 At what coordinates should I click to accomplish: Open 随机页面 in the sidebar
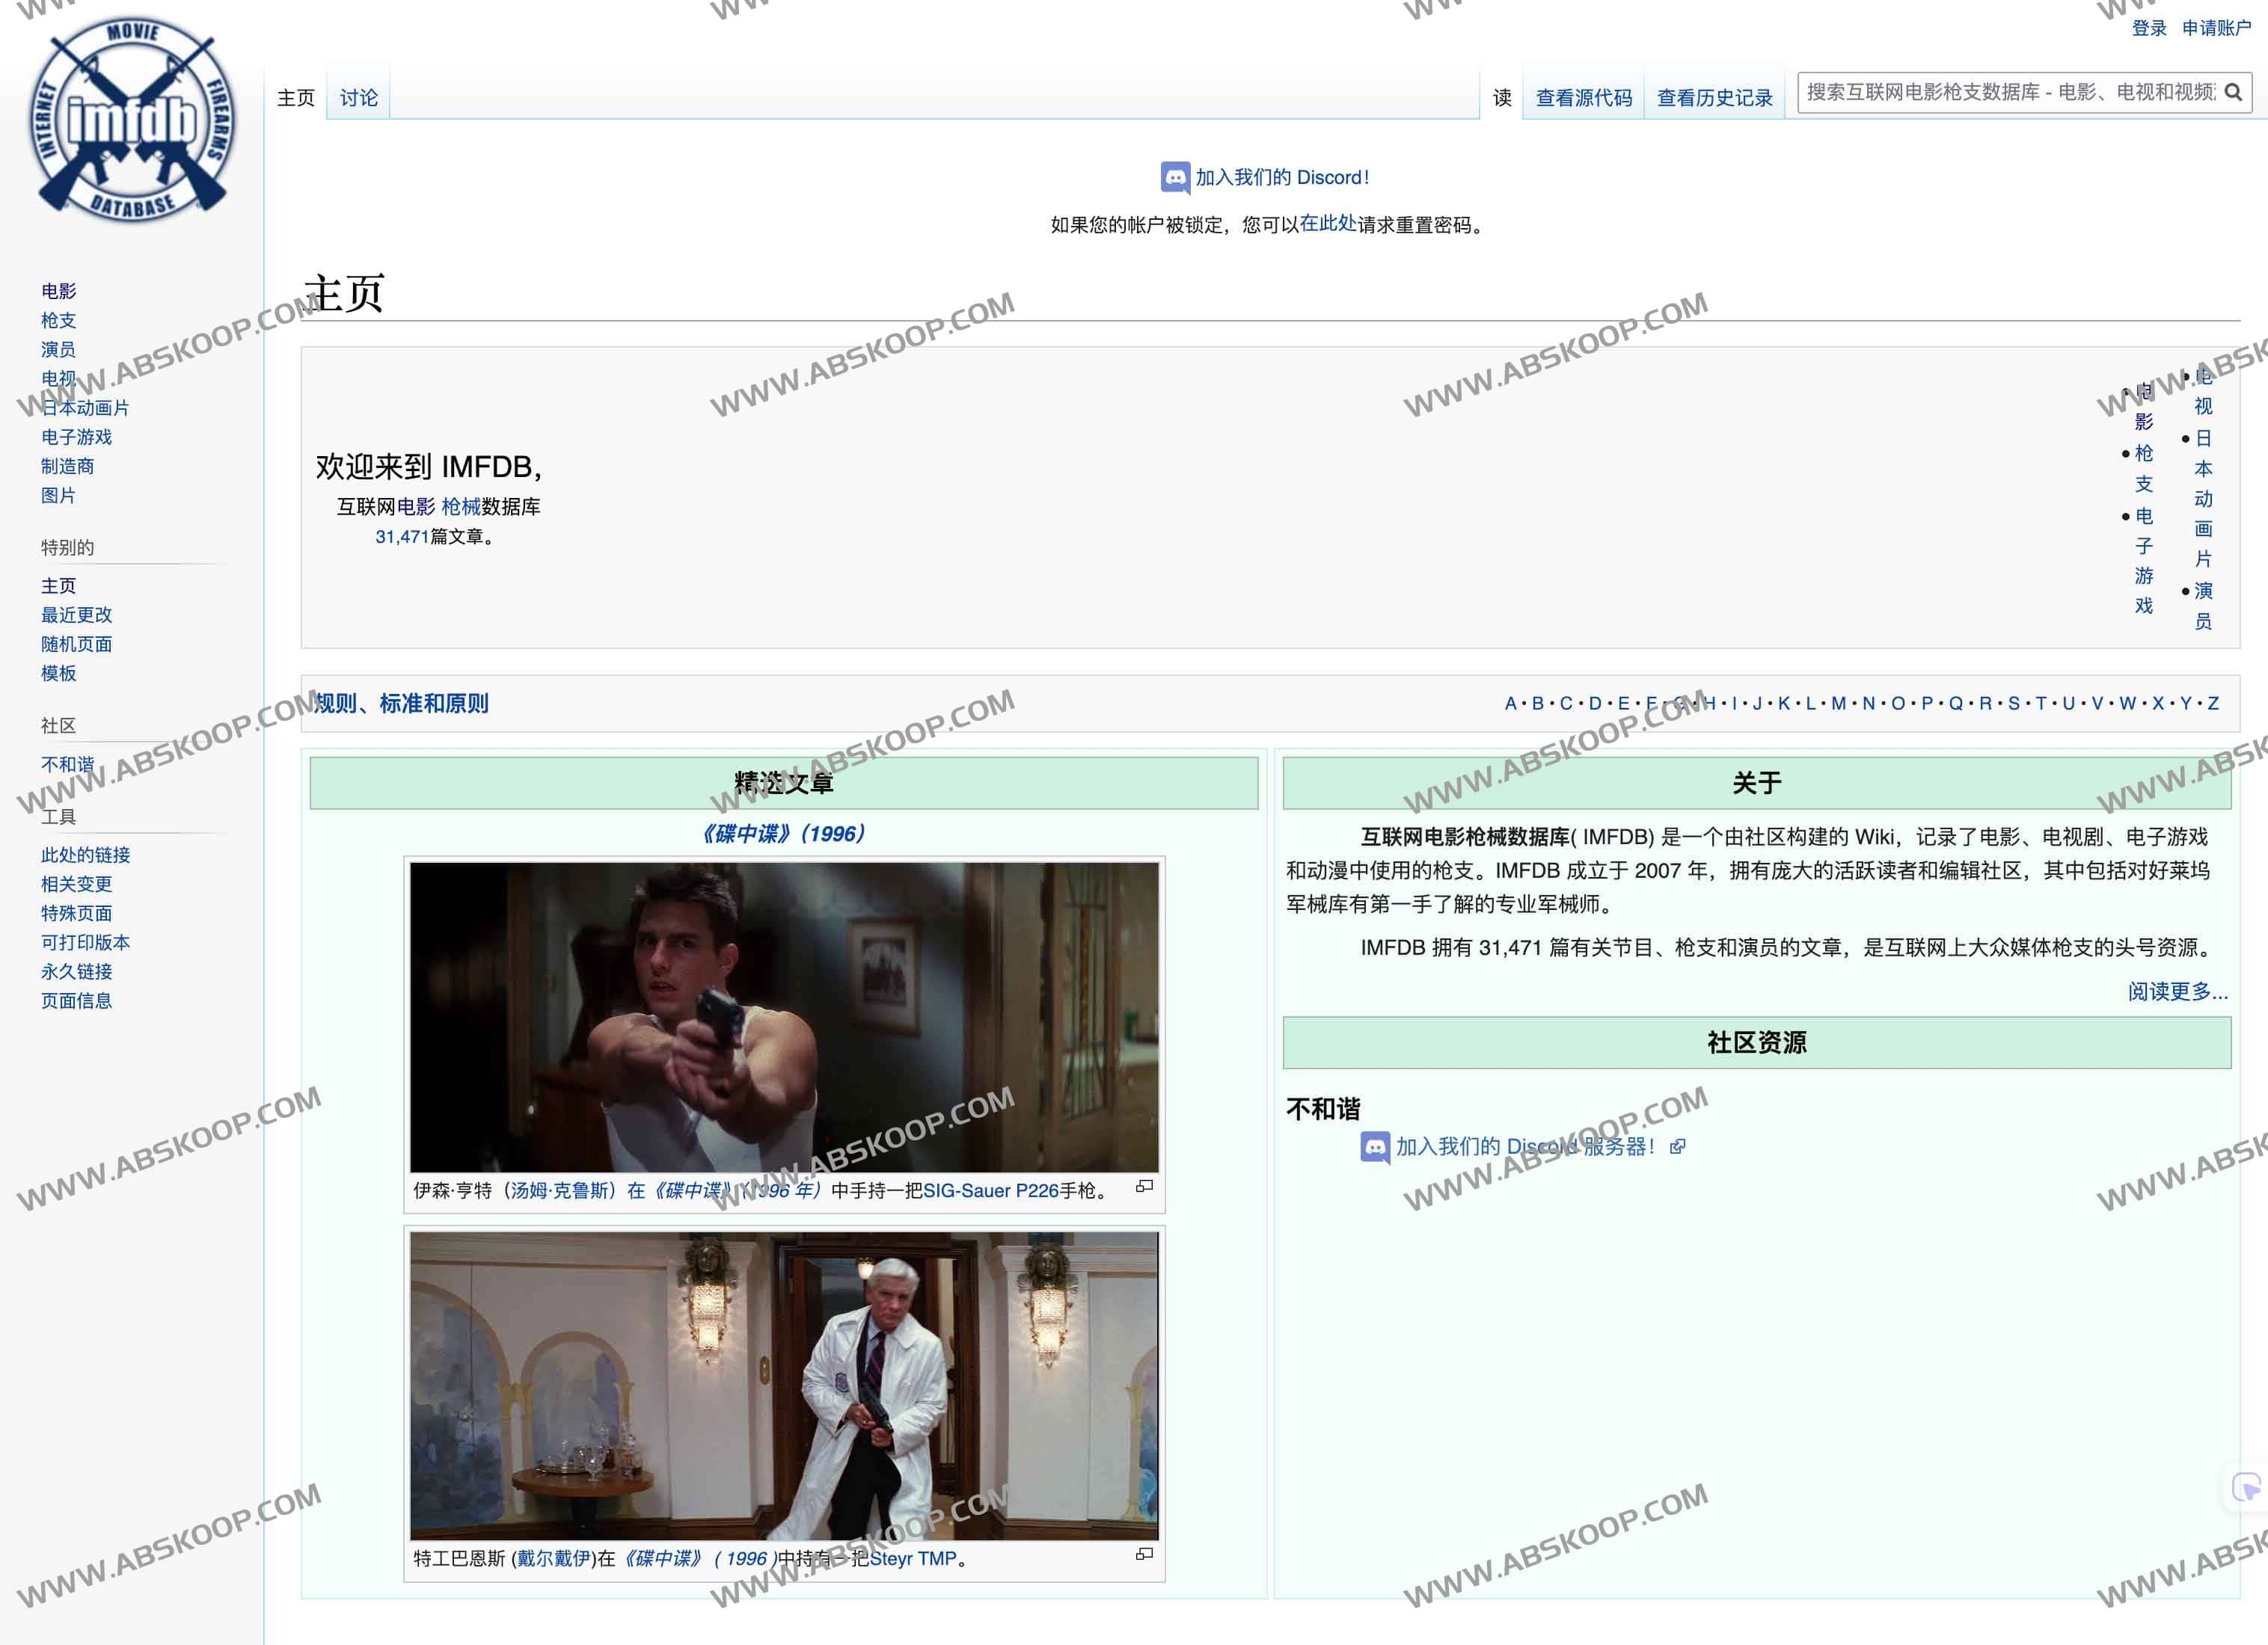(76, 644)
